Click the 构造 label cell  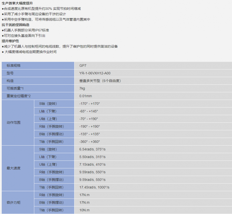(x=38, y=81)
